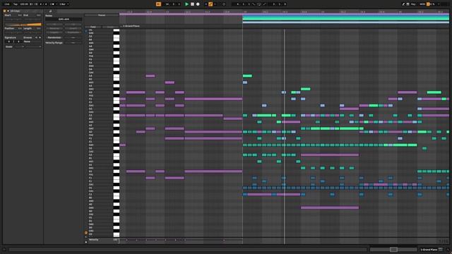
Task: Click the signature denominator field
Action: [x=18, y=42]
